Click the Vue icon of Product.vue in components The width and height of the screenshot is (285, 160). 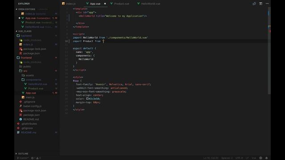[25, 88]
